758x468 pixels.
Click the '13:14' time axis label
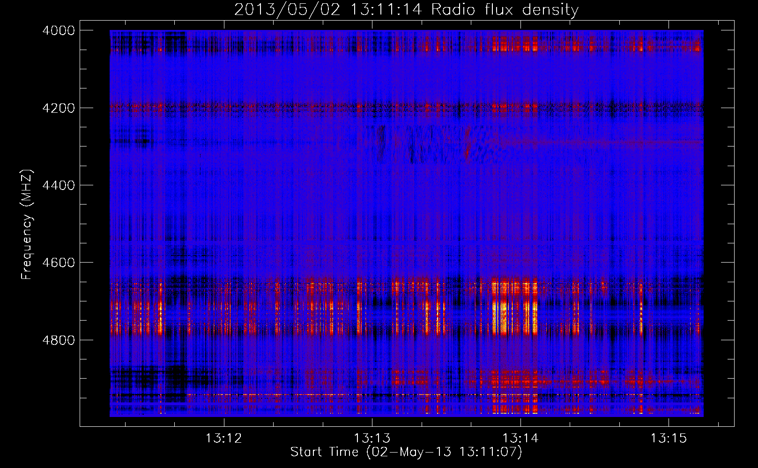[x=520, y=438]
